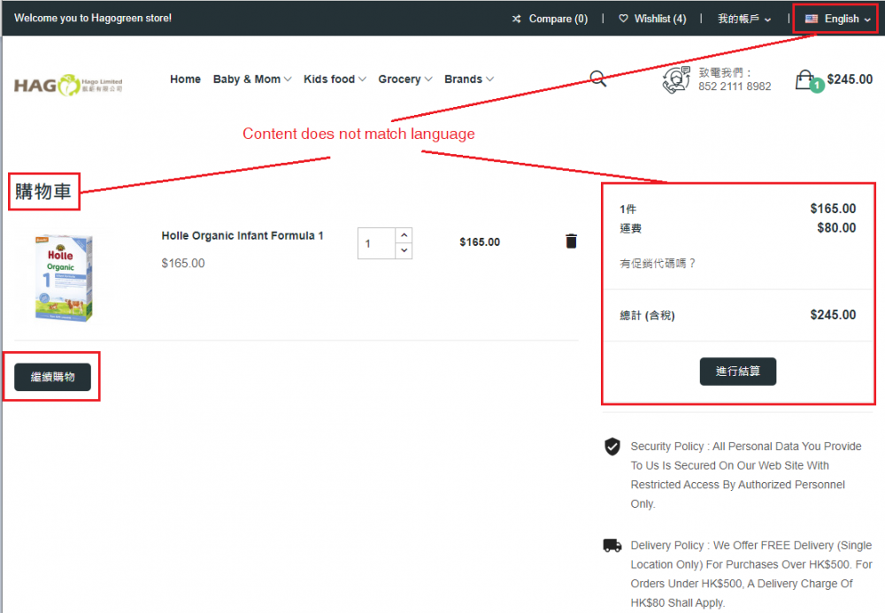This screenshot has width=885, height=613.
Task: View the shopping cart icon showing $245.00
Action: tap(805, 79)
